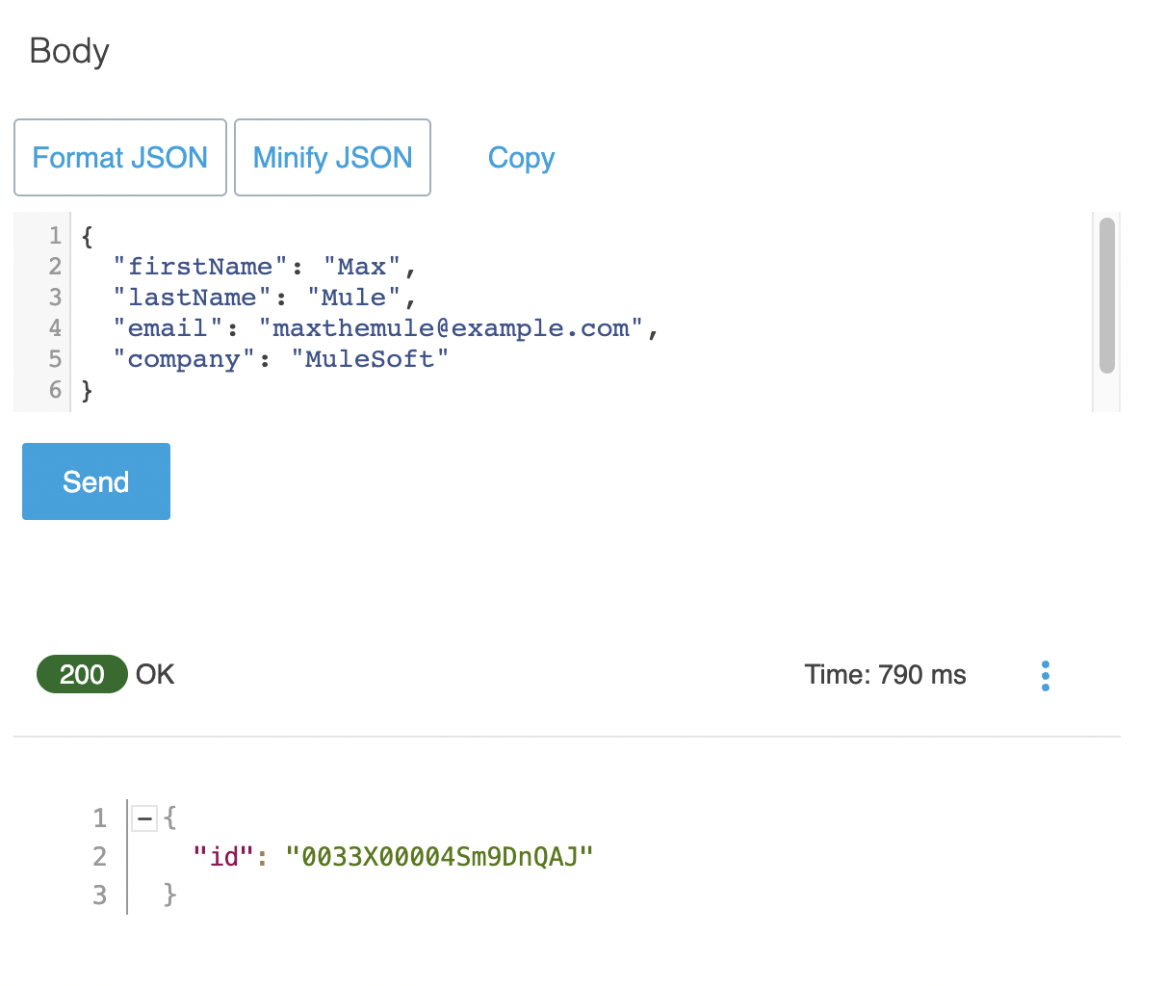Viewport: 1165px width, 986px height.
Task: Click the Time: 790 ms label
Action: tap(885, 675)
